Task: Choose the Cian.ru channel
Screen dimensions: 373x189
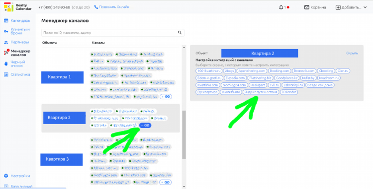Action: pos(343,70)
